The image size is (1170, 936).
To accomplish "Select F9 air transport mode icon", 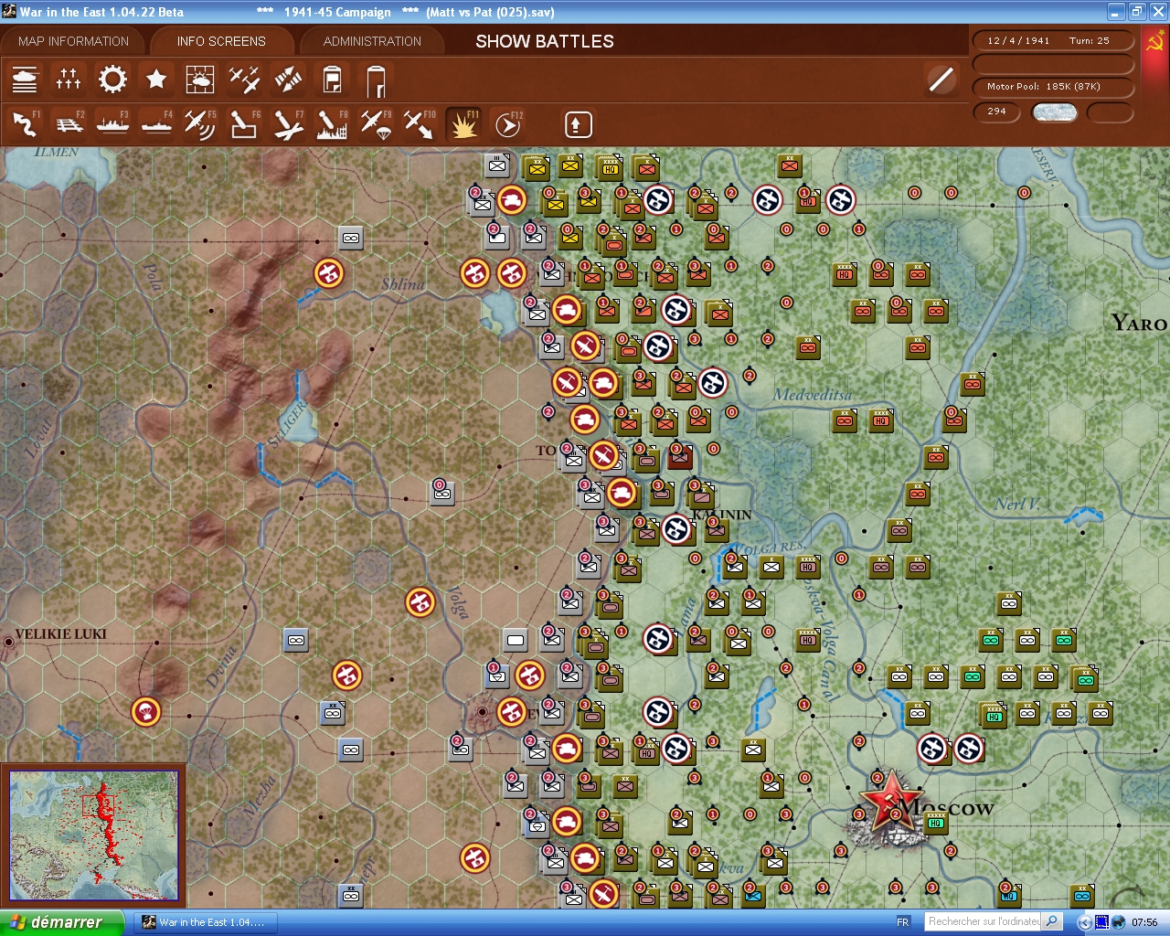I will point(376,124).
